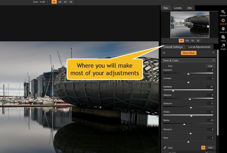227x153 pixels.
Task: Click the Tone Auto button
Action: click(x=210, y=66)
